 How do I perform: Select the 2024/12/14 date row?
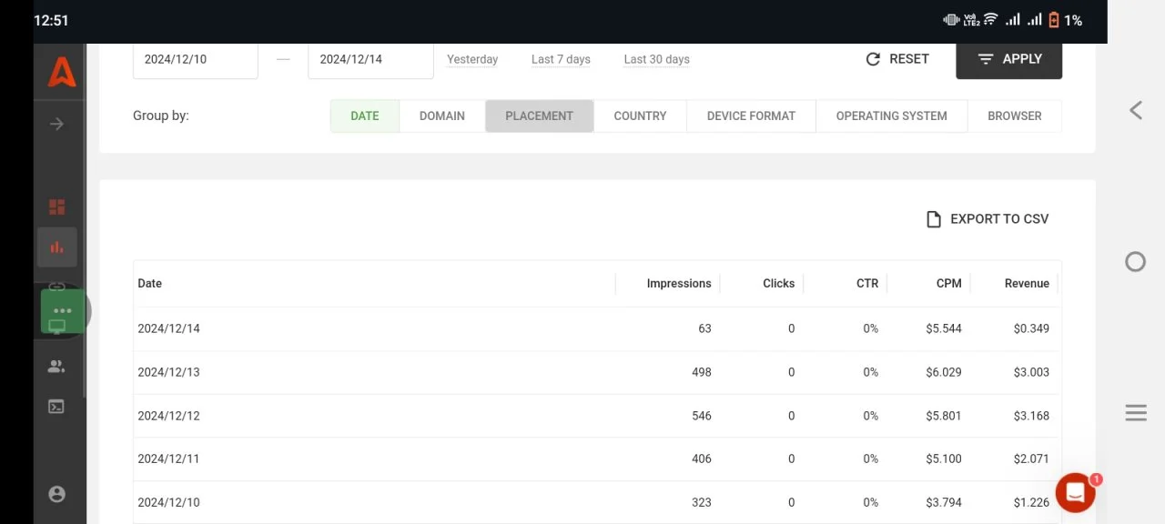pos(597,328)
